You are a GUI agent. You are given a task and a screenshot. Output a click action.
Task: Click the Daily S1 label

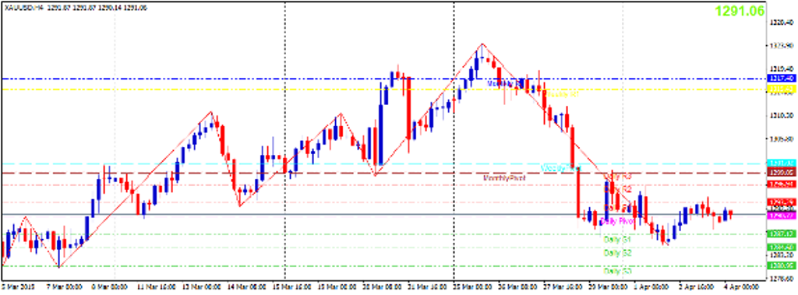click(617, 239)
